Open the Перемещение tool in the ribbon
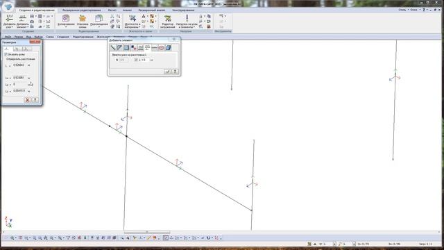The image size is (444, 250). click(x=99, y=22)
